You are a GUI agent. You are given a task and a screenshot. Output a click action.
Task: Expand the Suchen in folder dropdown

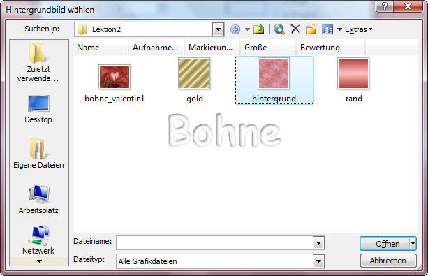click(x=218, y=29)
